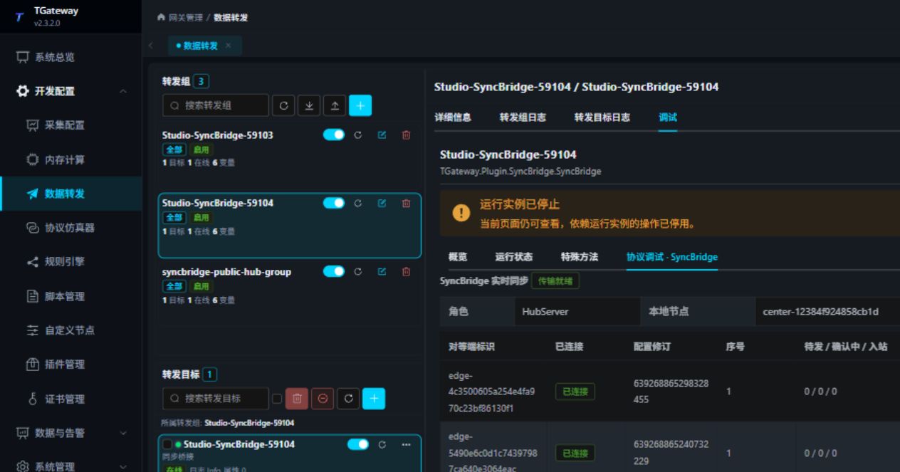The width and height of the screenshot is (900, 472).
Task: Click the red minus-circle icon in 转发目标 toolbar
Action: tap(323, 399)
